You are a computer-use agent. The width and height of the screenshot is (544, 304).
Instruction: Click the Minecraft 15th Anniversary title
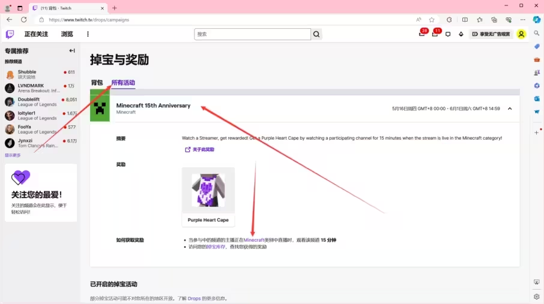coord(153,106)
